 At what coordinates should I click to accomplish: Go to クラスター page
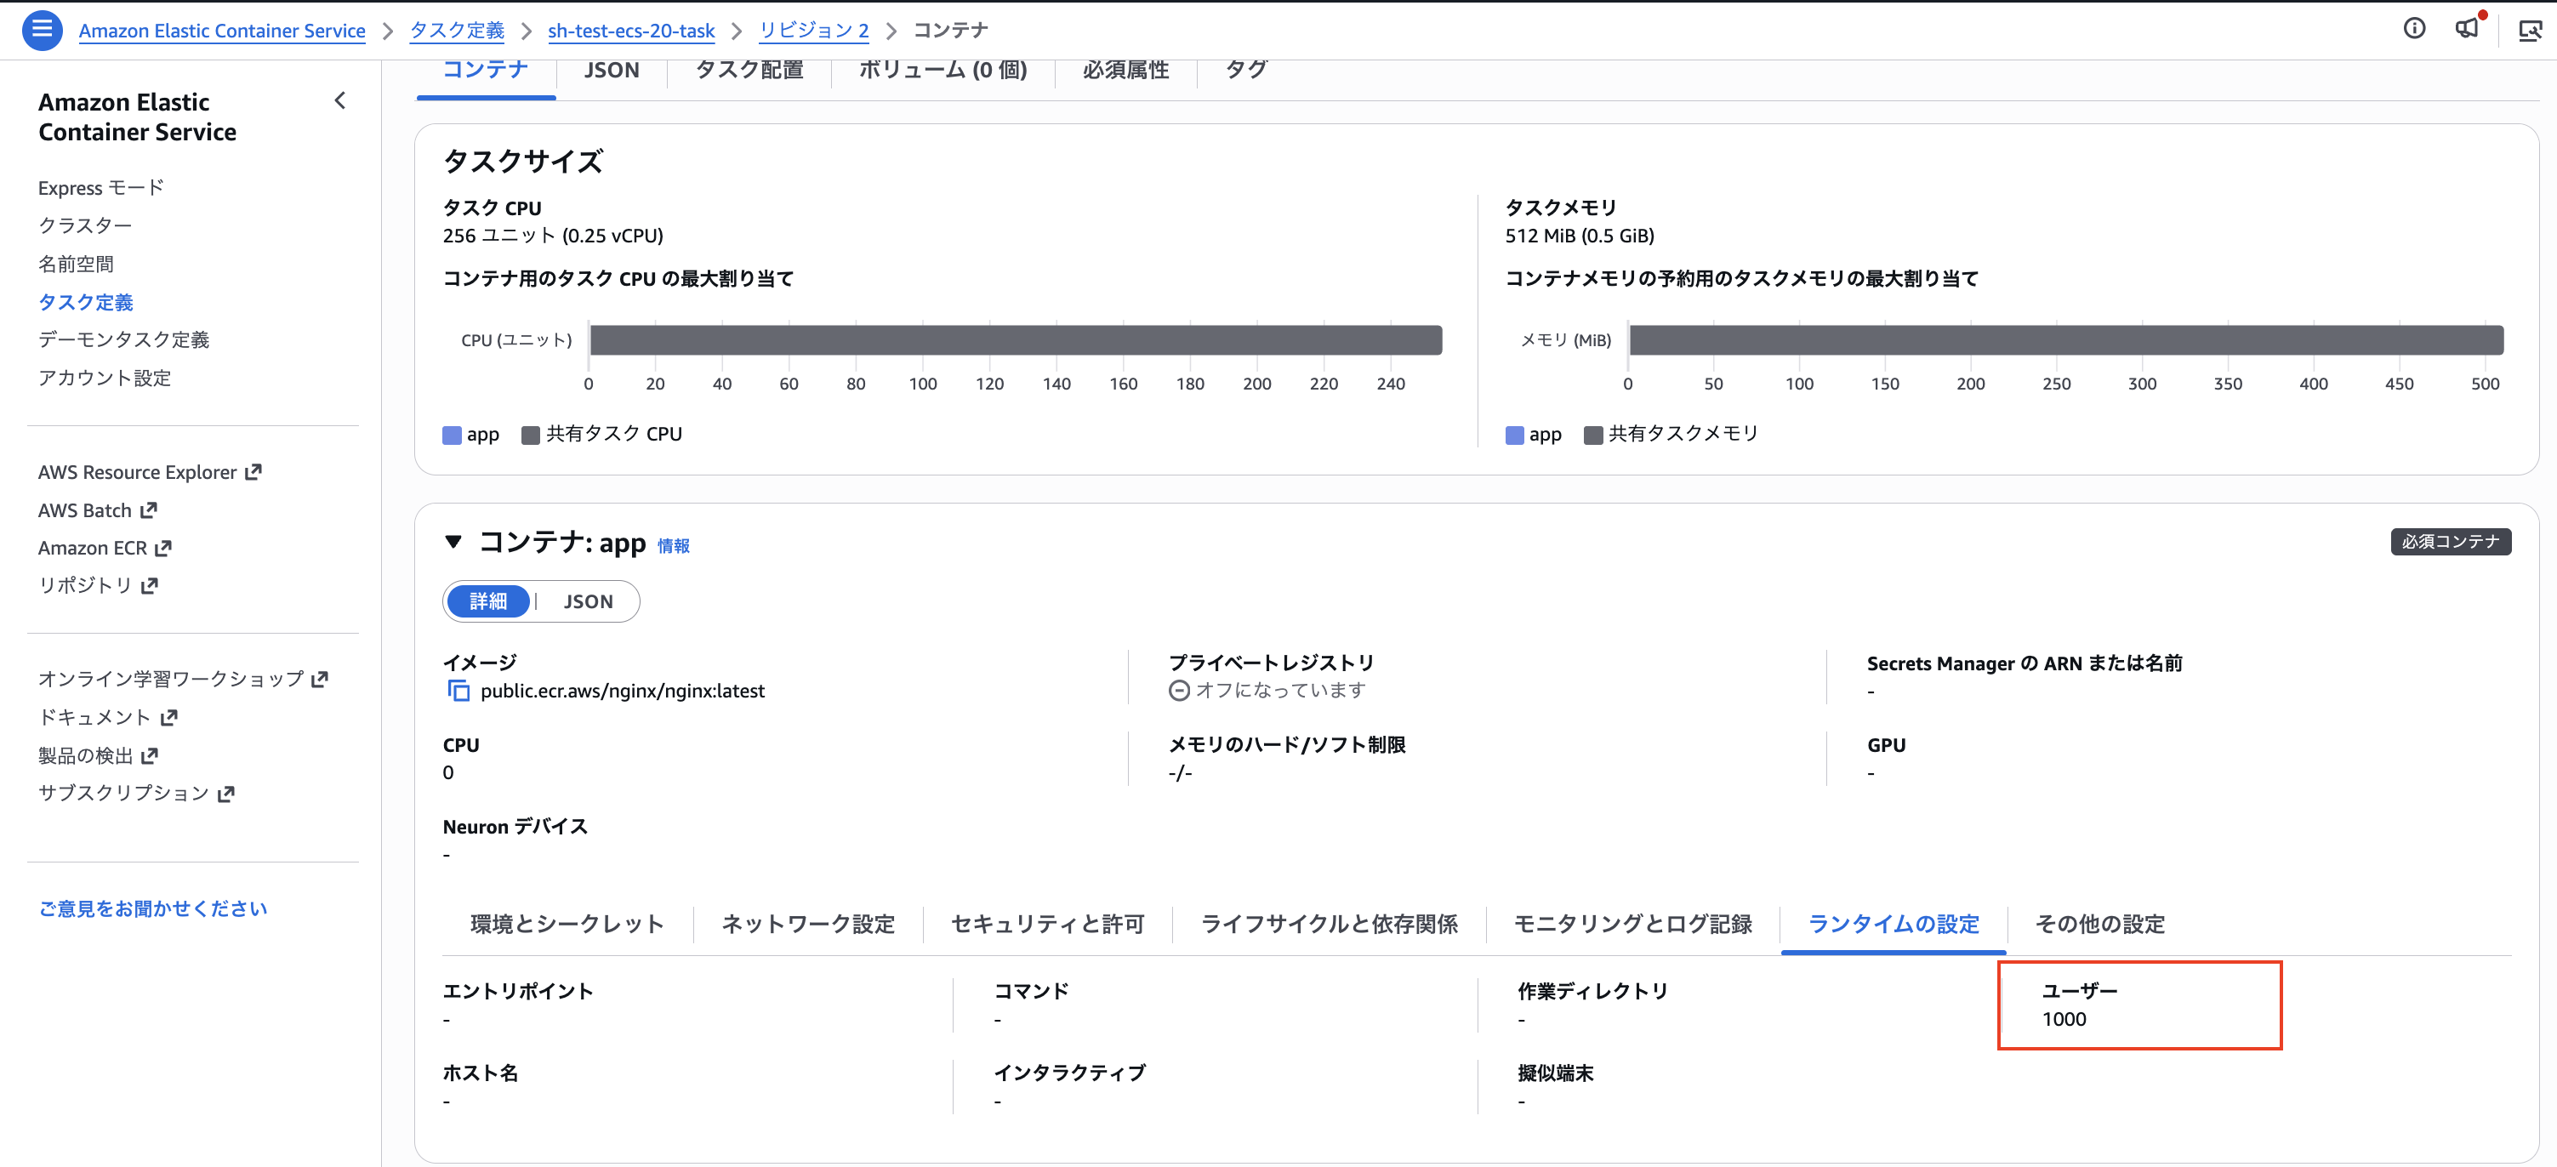coord(84,225)
